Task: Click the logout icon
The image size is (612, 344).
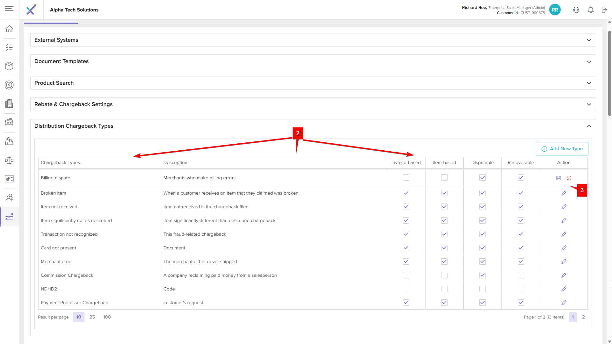Action: [604, 10]
